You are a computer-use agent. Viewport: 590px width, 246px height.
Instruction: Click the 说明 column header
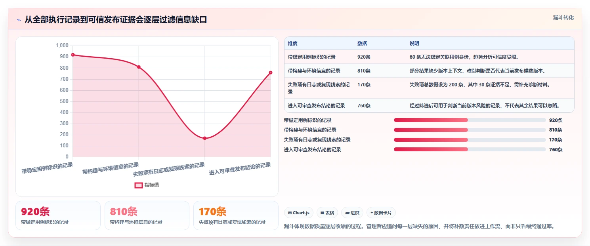pyautogui.click(x=414, y=44)
